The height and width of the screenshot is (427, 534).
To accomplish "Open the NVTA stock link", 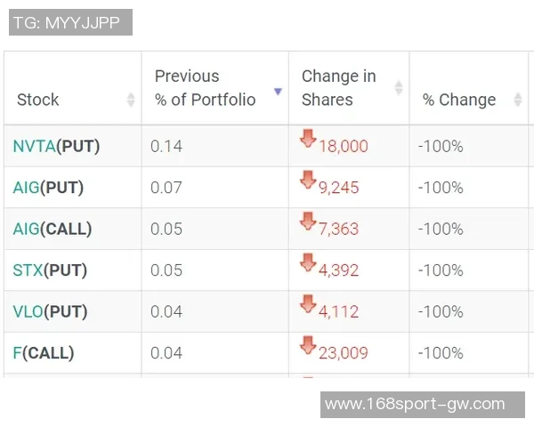I will point(34,146).
